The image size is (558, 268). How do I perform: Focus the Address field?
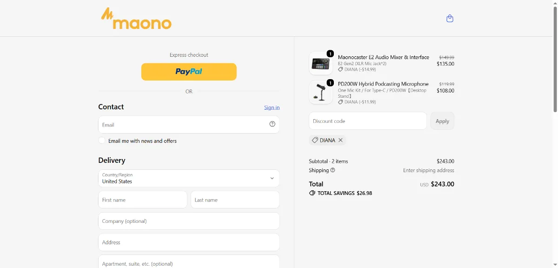(189, 242)
